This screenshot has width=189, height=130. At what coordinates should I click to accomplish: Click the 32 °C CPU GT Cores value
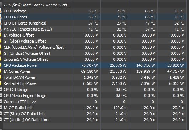(x=179, y=23)
